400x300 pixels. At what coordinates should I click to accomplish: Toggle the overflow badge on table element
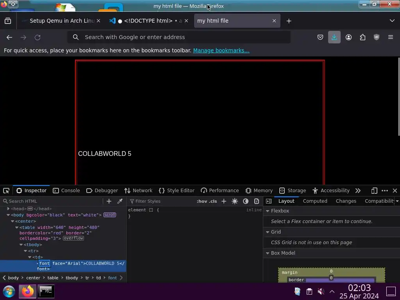click(x=73, y=238)
